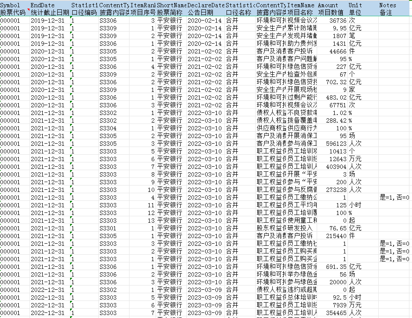Select content category cell 供应商权益
This screenshot has width=412, height=318.
pos(271,128)
